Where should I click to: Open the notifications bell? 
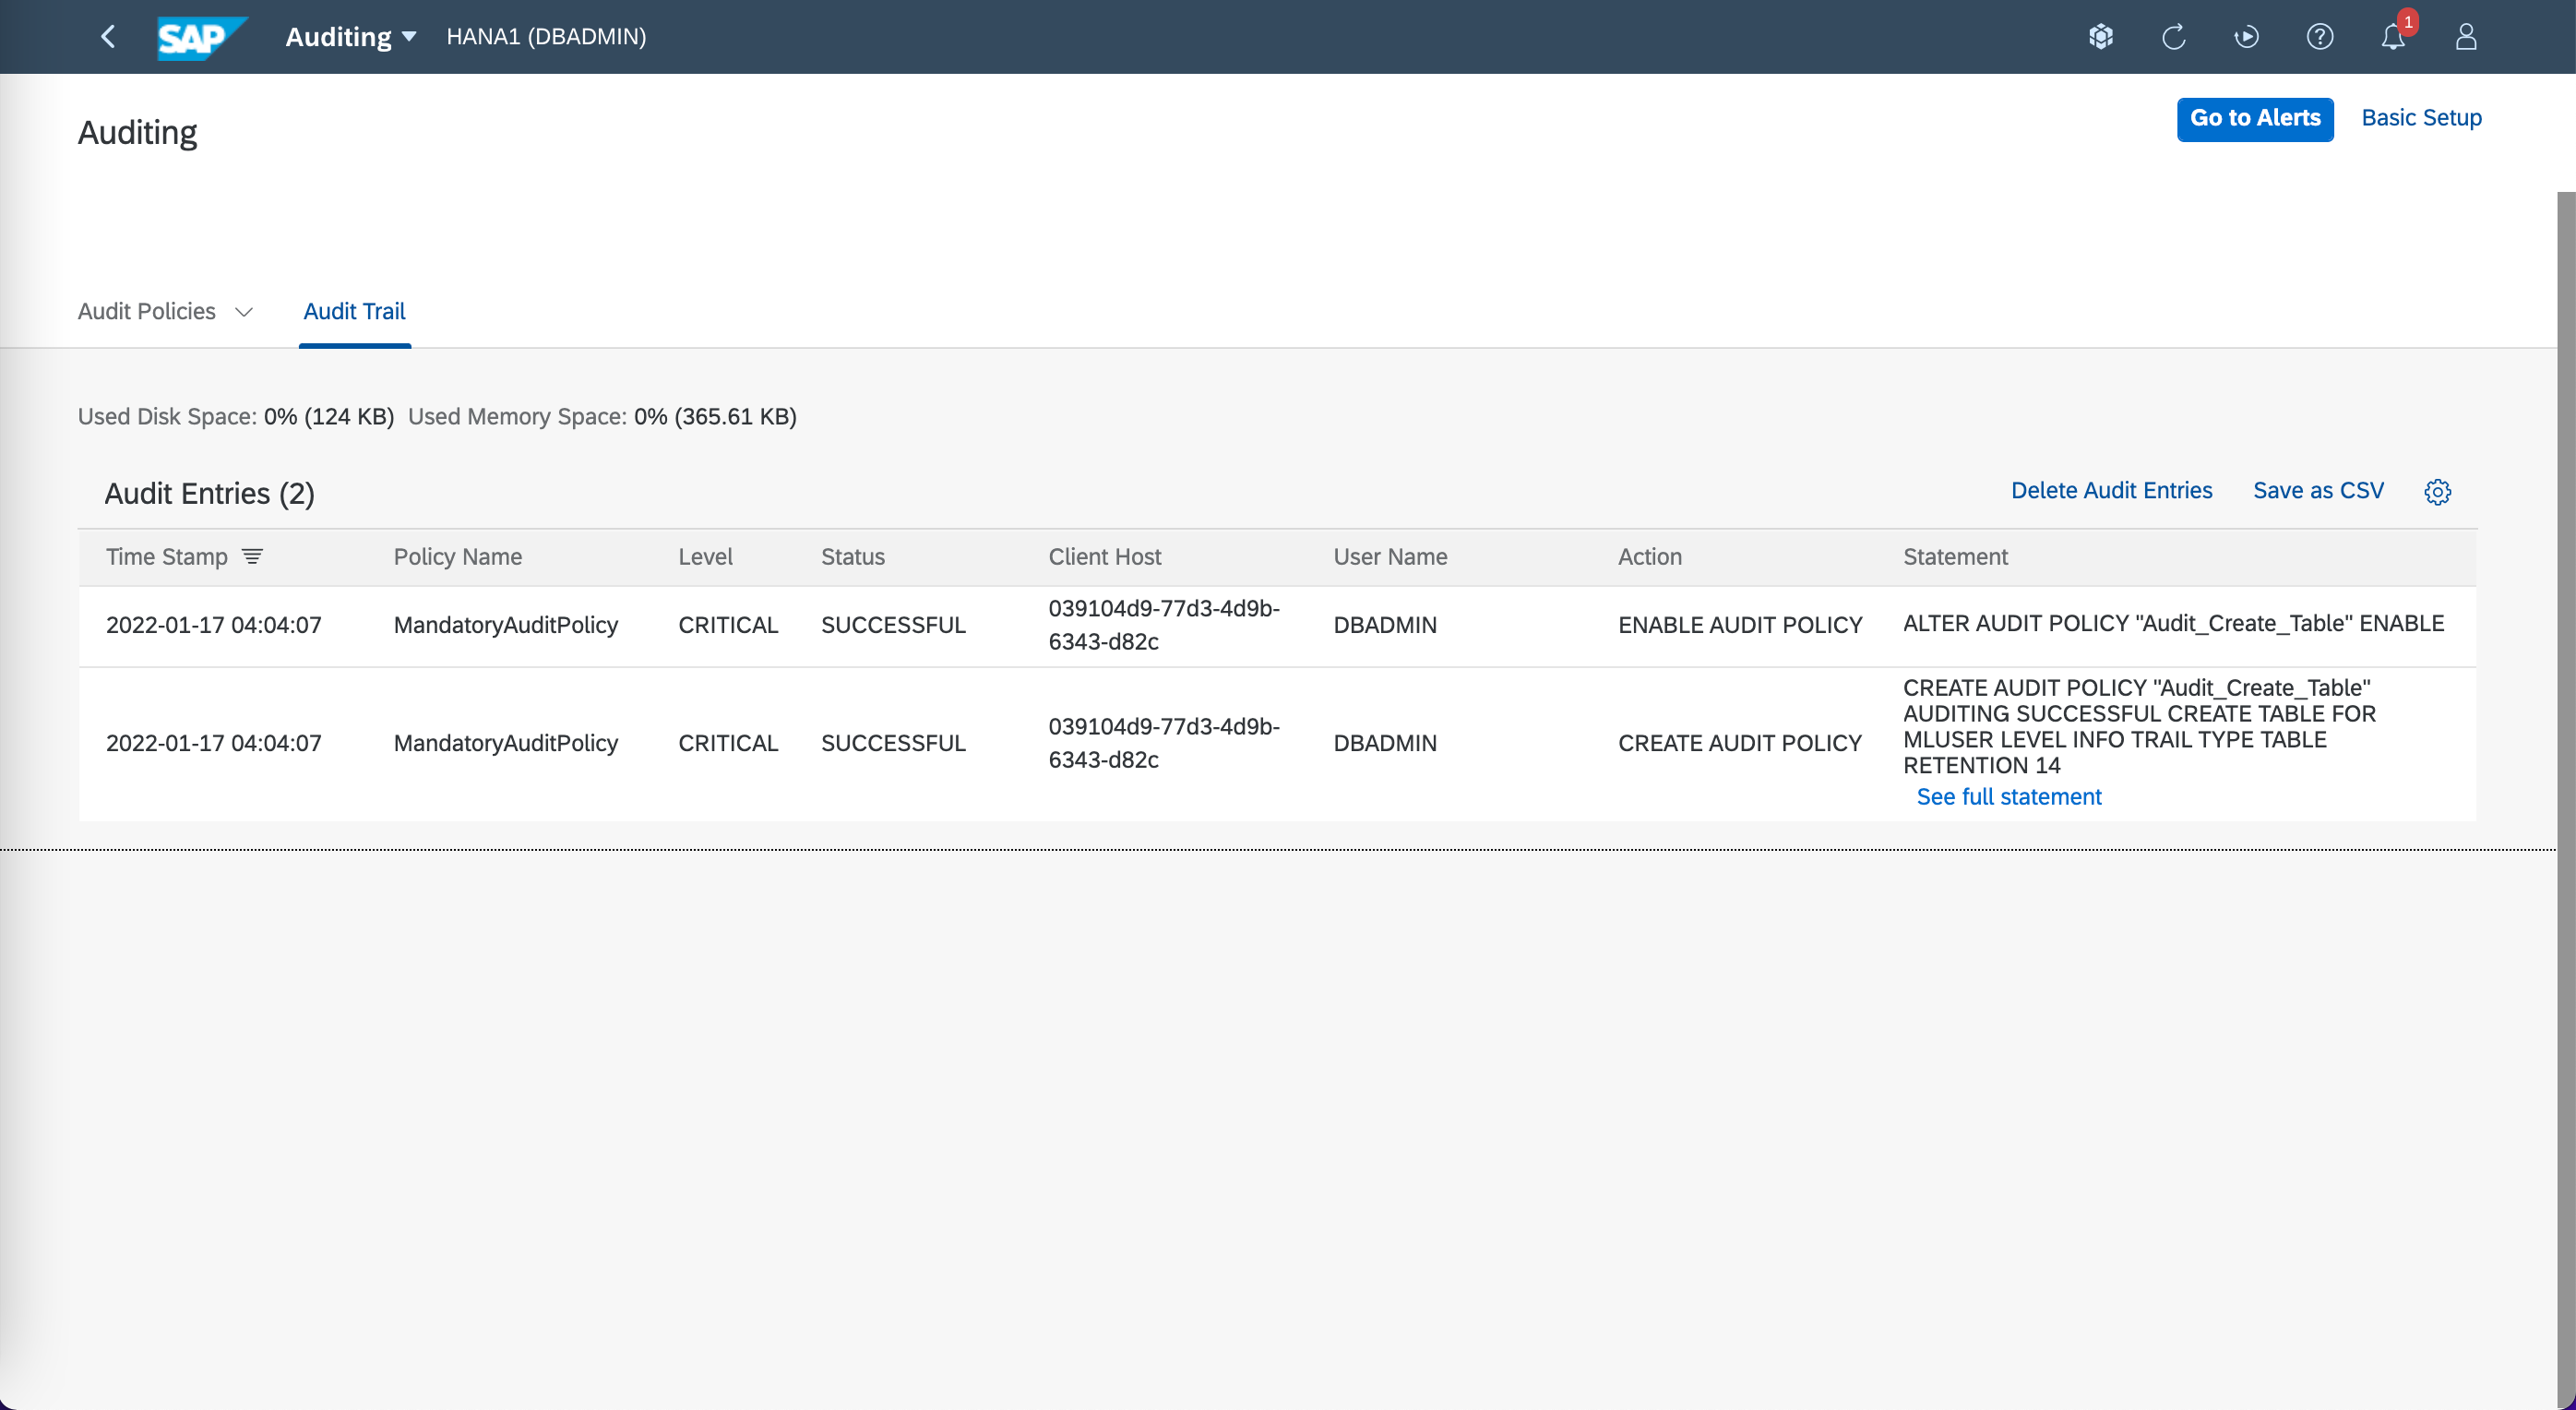[2392, 37]
